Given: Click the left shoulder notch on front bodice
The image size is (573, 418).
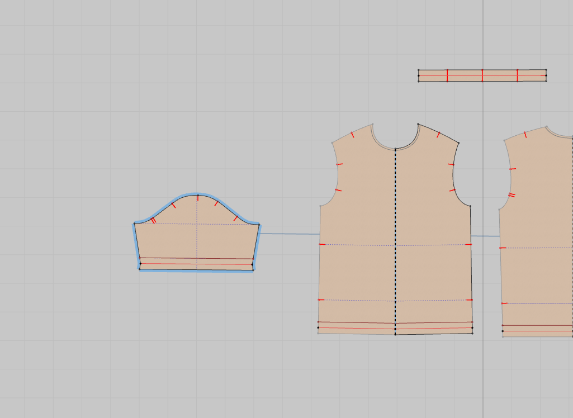Looking at the screenshot, I should (352, 134).
